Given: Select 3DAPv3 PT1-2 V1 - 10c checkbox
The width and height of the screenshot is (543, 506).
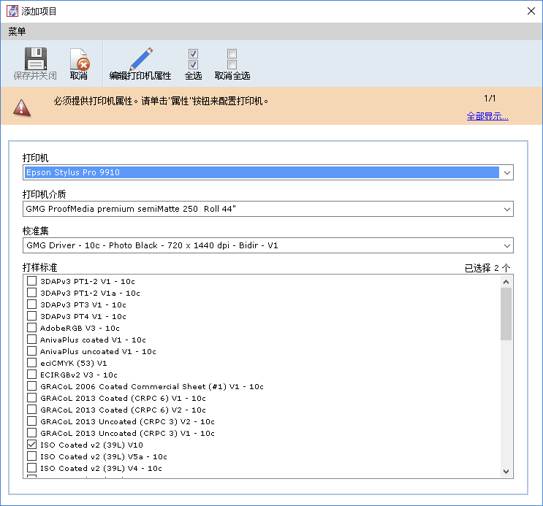Looking at the screenshot, I should pos(31,281).
